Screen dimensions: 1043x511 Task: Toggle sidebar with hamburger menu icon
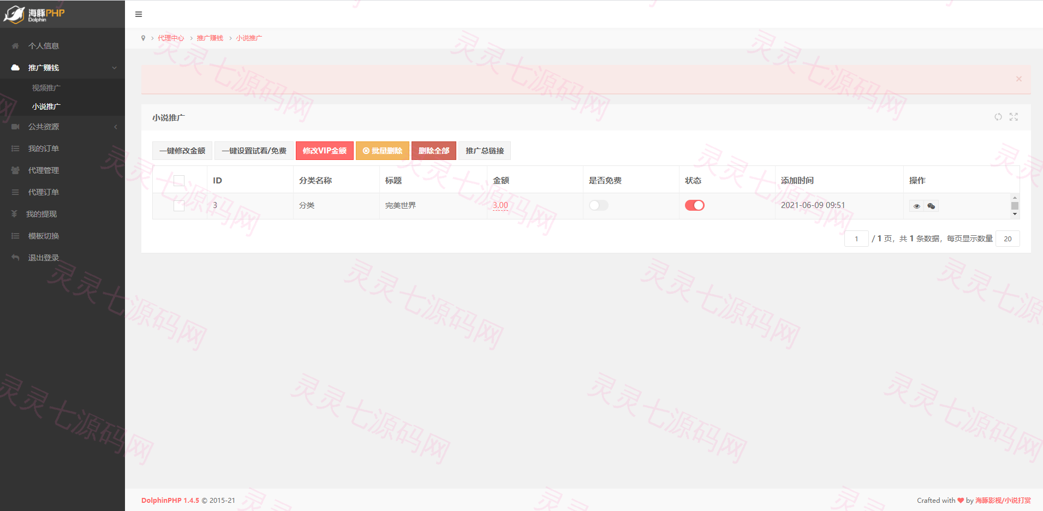(139, 14)
